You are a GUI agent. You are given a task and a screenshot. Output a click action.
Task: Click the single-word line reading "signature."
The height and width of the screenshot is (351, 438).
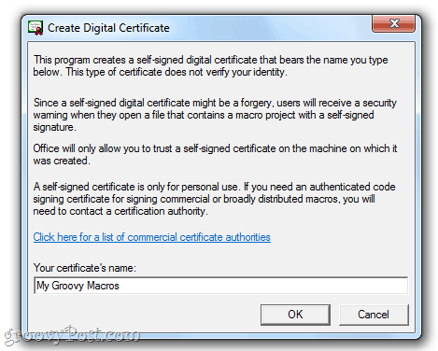tap(54, 127)
